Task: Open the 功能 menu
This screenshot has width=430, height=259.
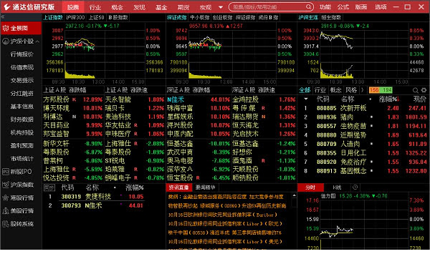Action: click(325, 7)
